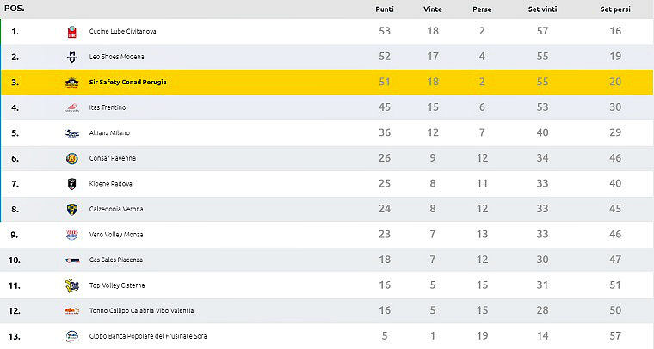Click the POS. column header
654x349 pixels.
[14, 9]
